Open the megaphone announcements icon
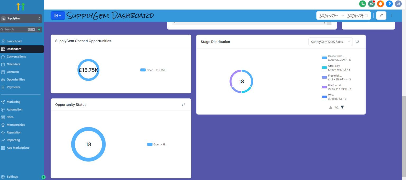This screenshot has height=180, width=406. (x=371, y=4)
